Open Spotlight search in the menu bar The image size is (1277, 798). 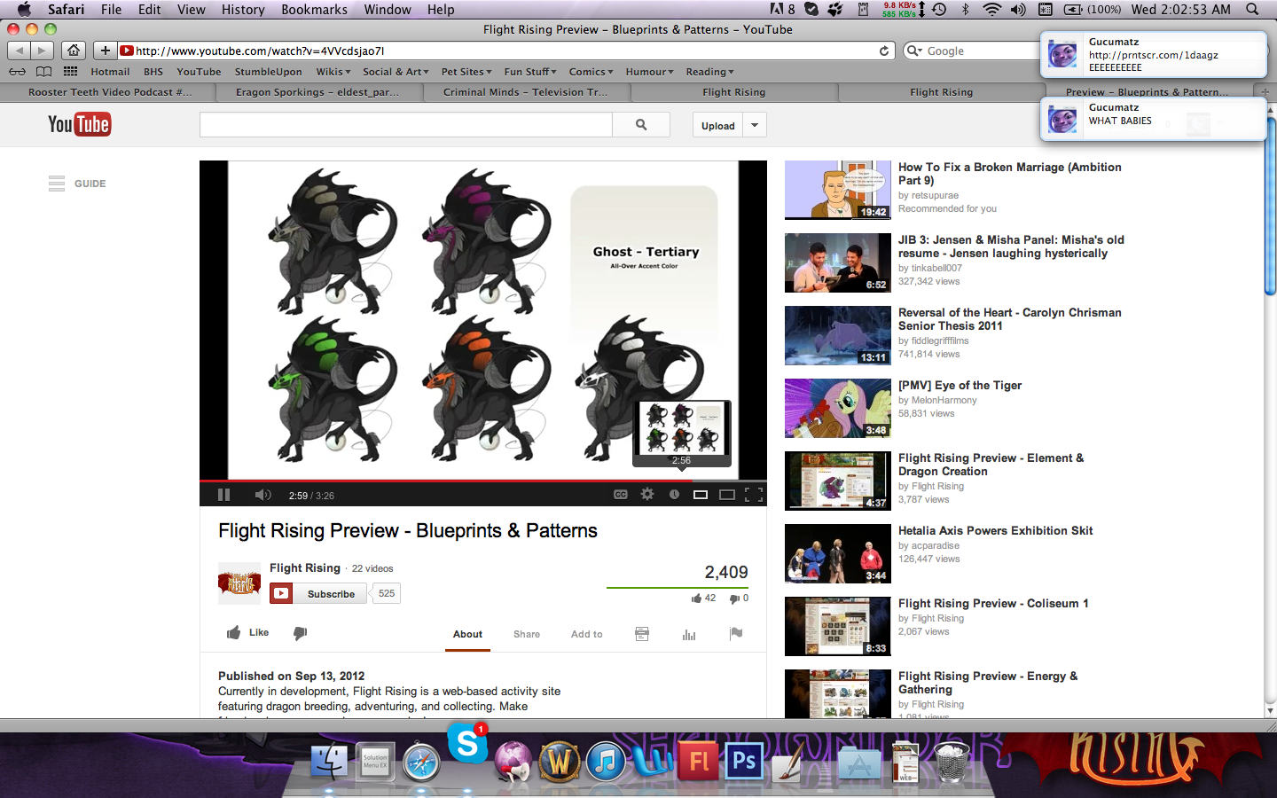pyautogui.click(x=1252, y=9)
